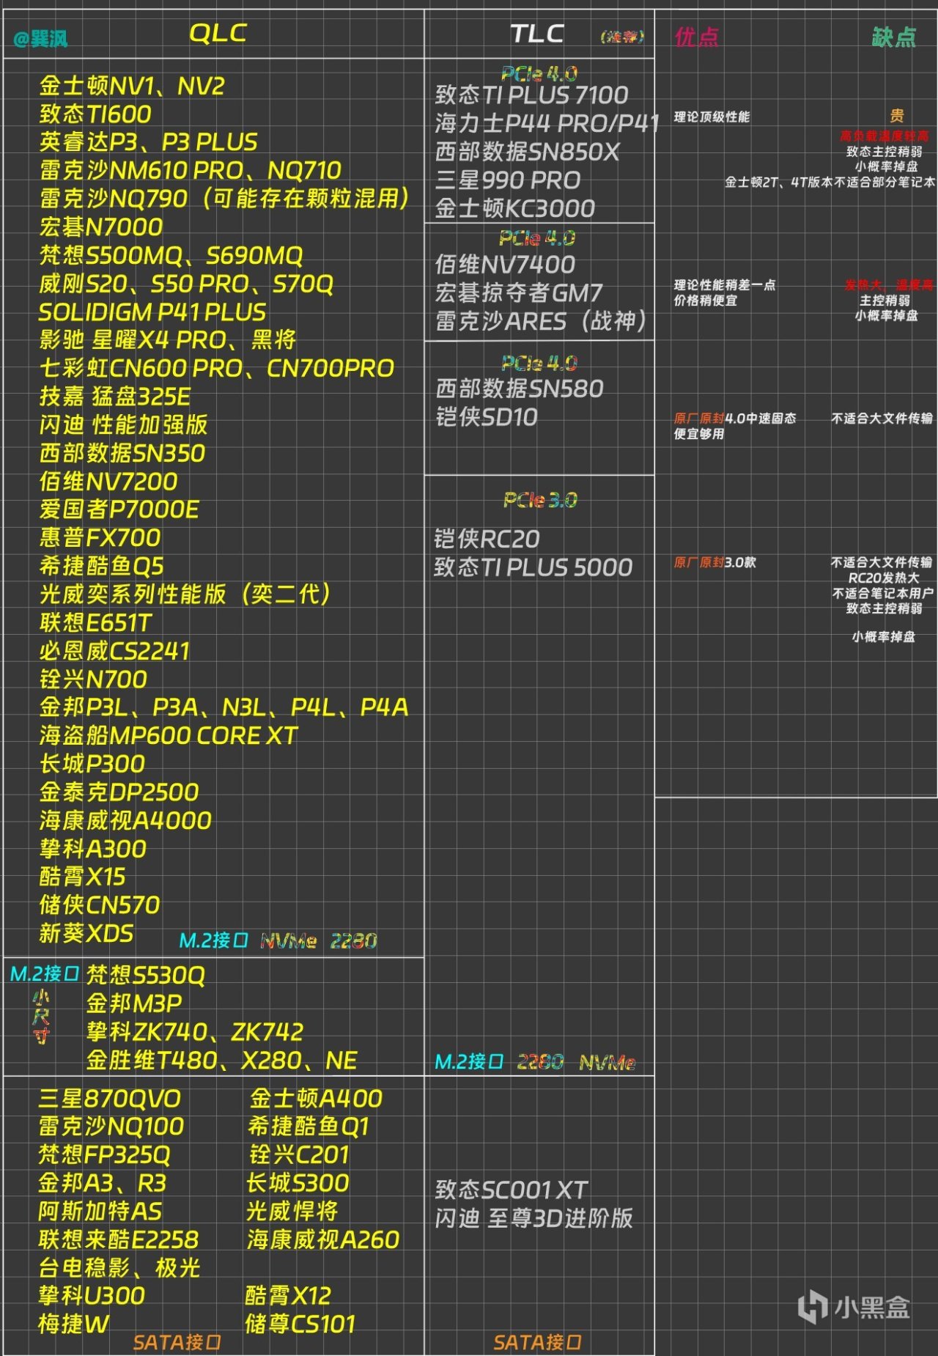The width and height of the screenshot is (938, 1356).
Task: Select 西部数据SN580
Action: (520, 389)
